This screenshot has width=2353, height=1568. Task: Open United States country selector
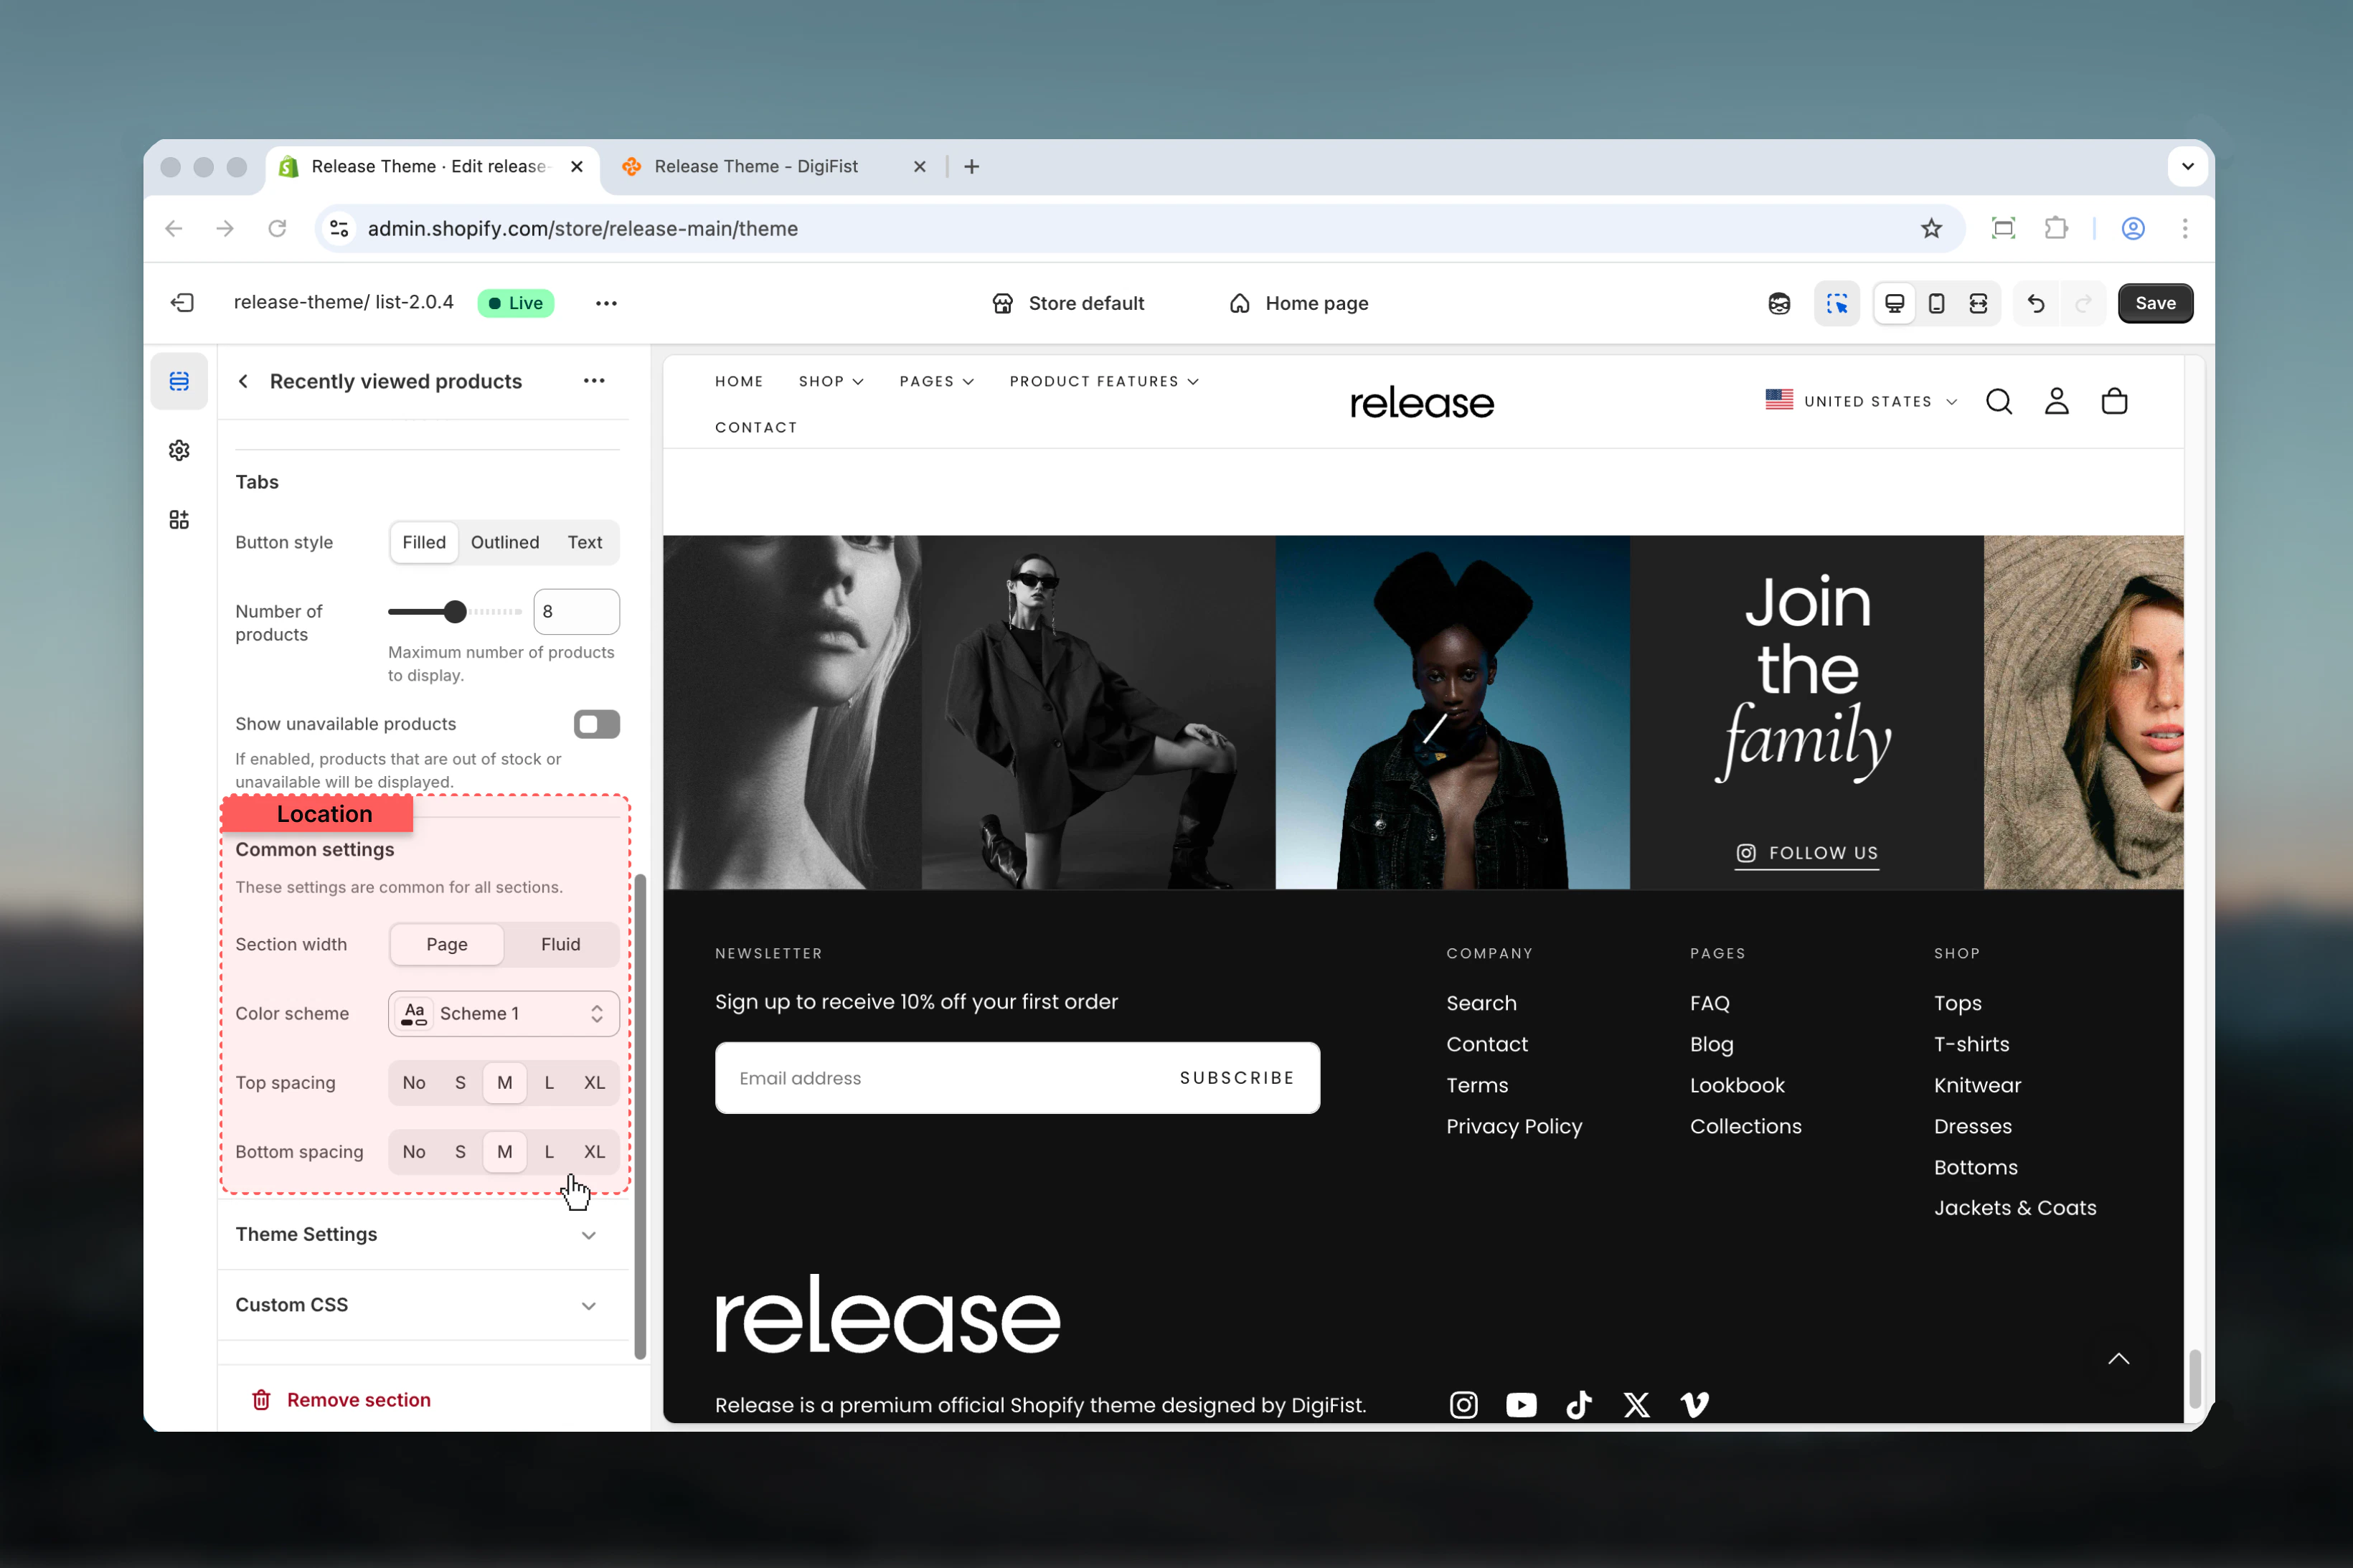1860,401
